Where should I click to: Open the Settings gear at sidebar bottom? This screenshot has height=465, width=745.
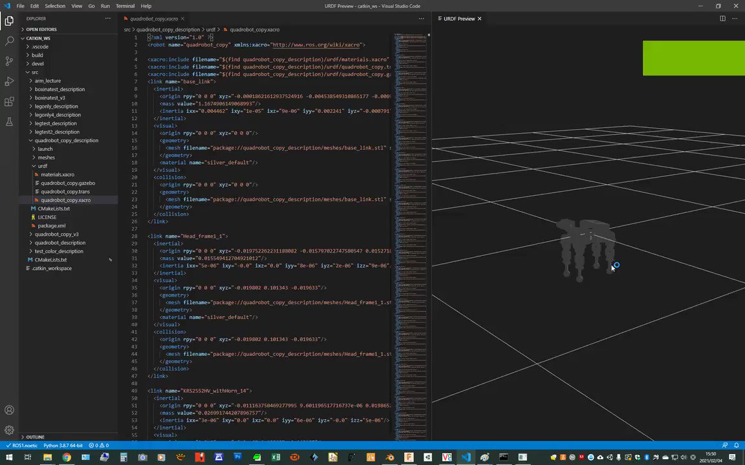(x=9, y=430)
